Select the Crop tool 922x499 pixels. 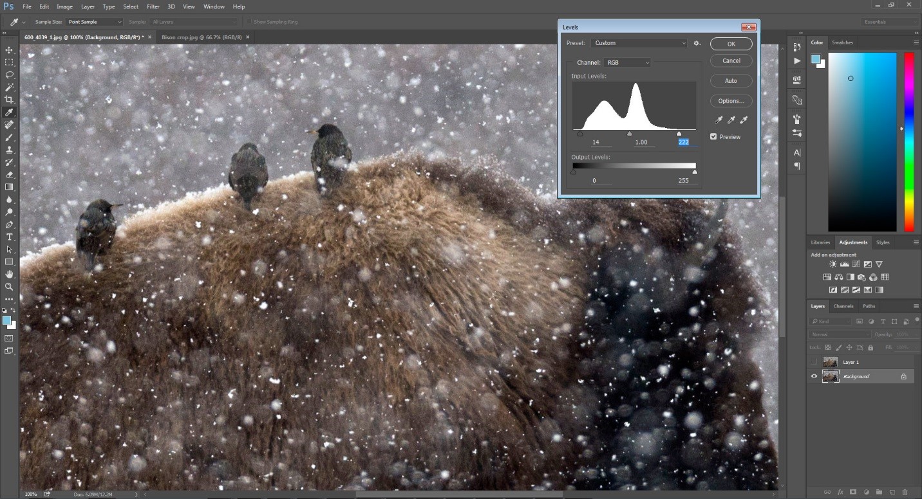(9, 100)
